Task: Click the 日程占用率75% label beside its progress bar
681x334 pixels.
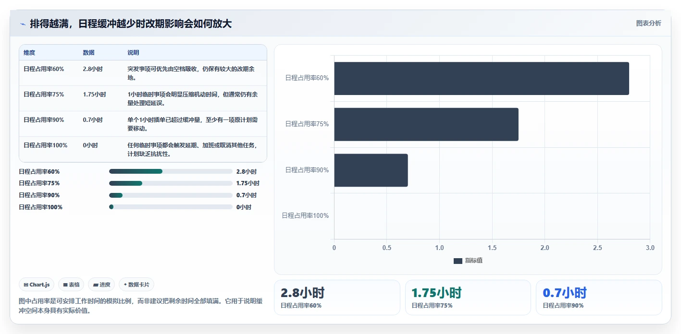Action: pos(39,183)
